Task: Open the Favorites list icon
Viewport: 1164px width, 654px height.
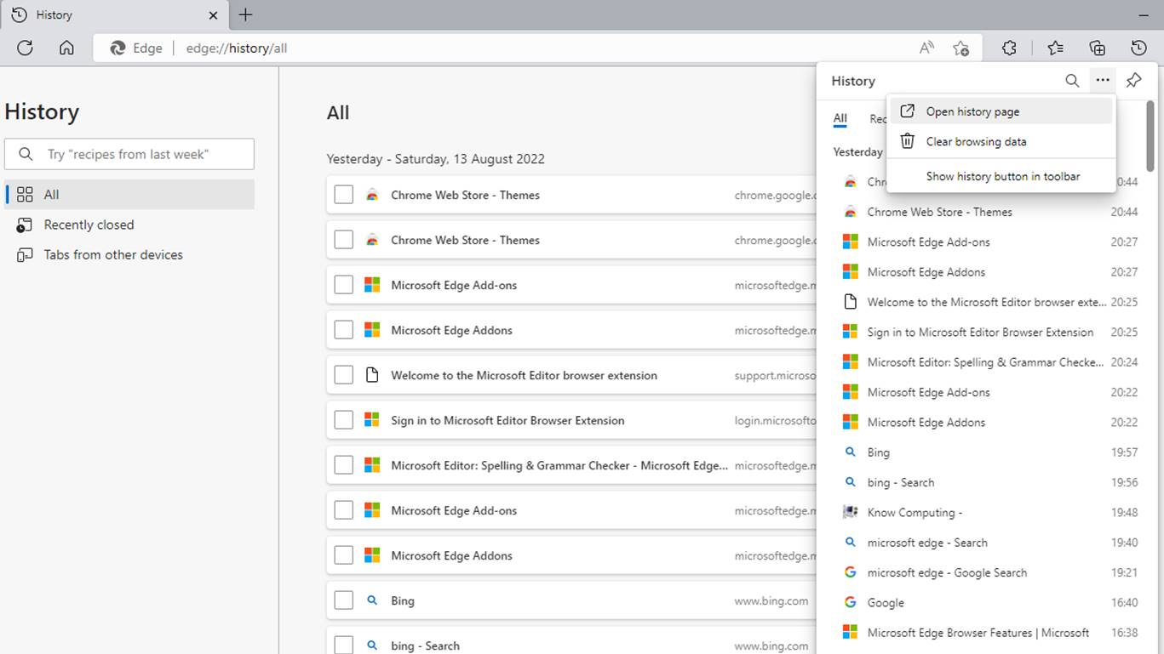Action: coord(1054,48)
